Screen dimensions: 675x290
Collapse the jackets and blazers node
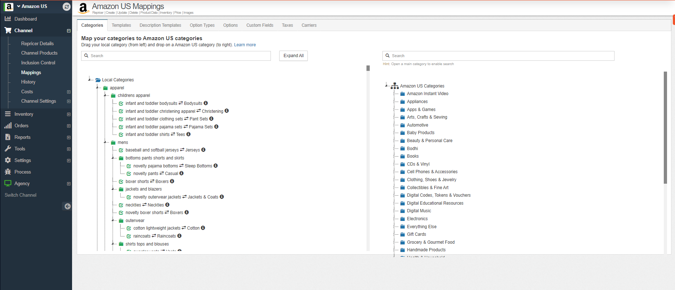tap(113, 189)
